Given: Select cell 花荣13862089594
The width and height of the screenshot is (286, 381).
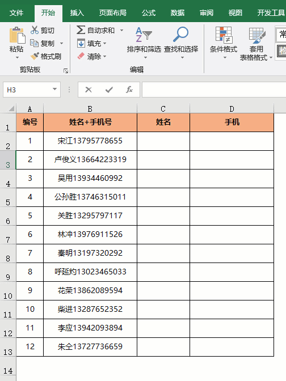Looking at the screenshot, I should (x=90, y=291).
